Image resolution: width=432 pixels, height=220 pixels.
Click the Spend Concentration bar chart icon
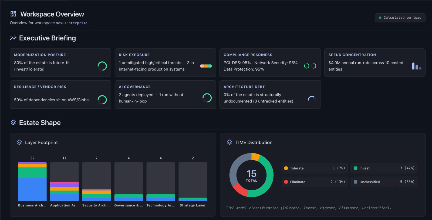click(x=417, y=66)
